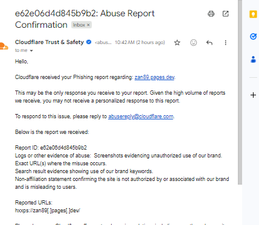
Task: Click the sender name Cloudflare Trust & Safety
Action: click(50, 42)
